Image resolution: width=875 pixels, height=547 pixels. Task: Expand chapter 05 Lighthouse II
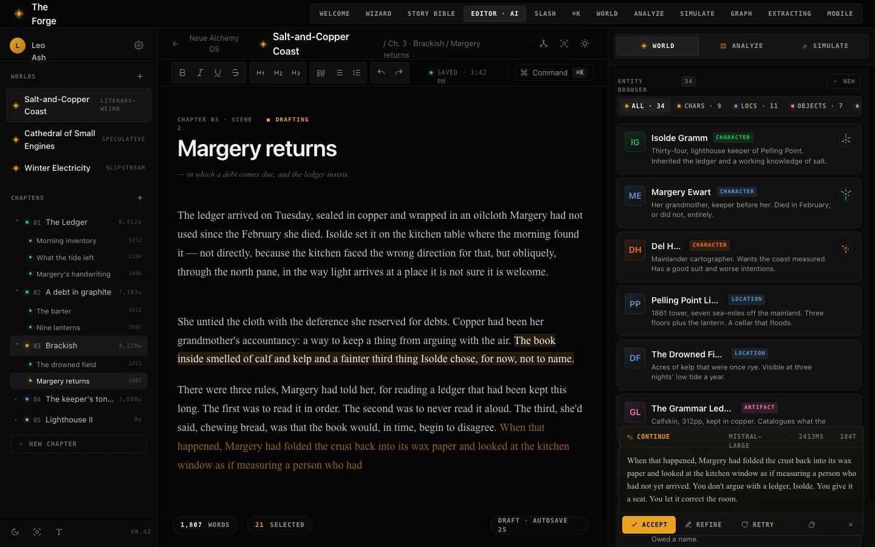point(16,419)
